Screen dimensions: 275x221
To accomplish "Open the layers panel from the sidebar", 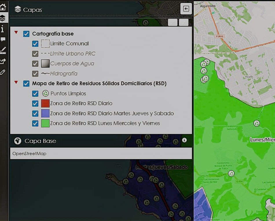I will [3, 18].
